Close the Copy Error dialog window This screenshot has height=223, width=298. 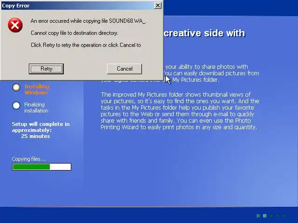tap(158, 6)
